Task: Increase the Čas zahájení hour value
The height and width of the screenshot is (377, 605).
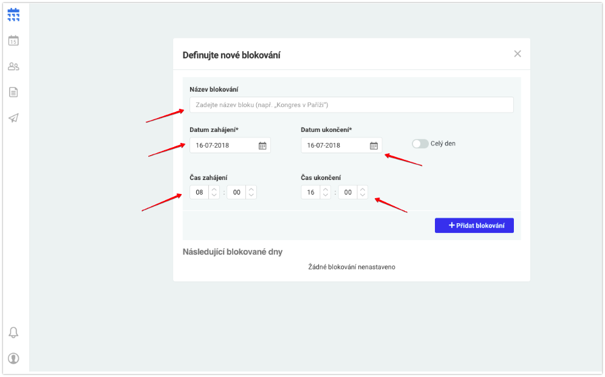Action: tap(214, 189)
